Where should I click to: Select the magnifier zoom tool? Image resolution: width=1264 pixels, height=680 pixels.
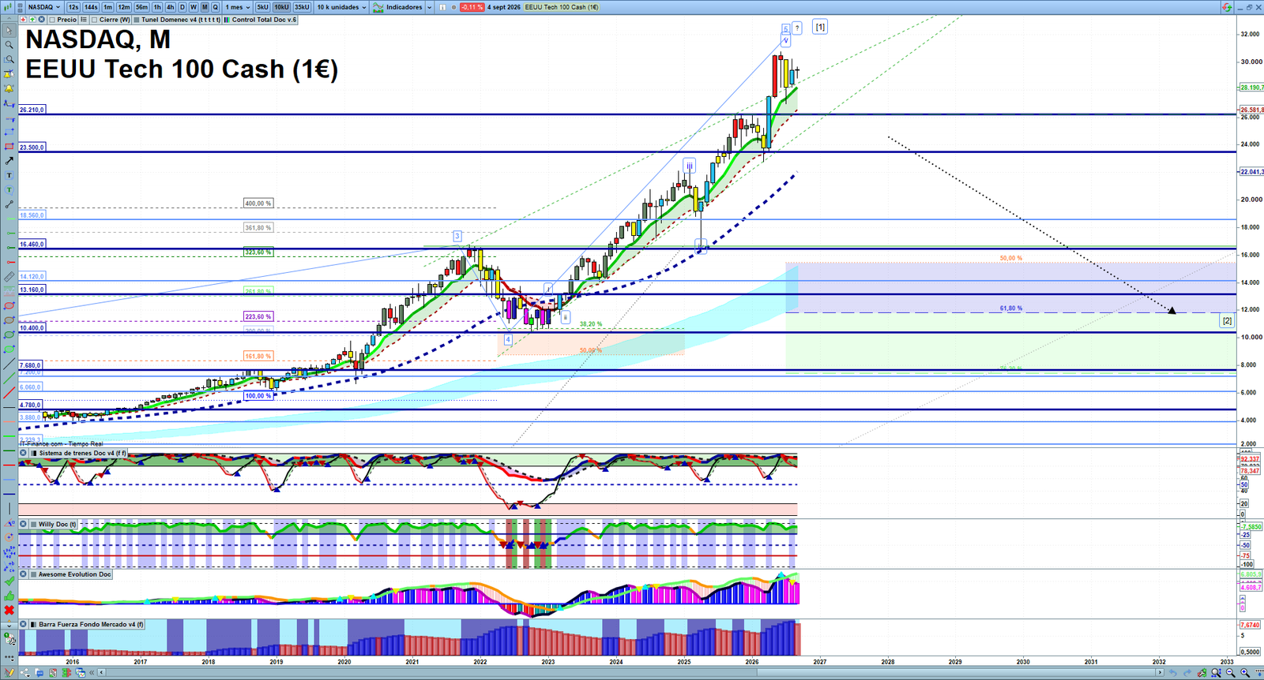(9, 45)
